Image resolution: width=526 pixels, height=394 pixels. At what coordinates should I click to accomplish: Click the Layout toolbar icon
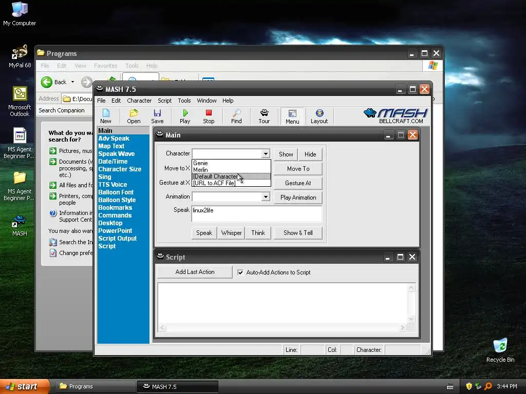click(319, 116)
